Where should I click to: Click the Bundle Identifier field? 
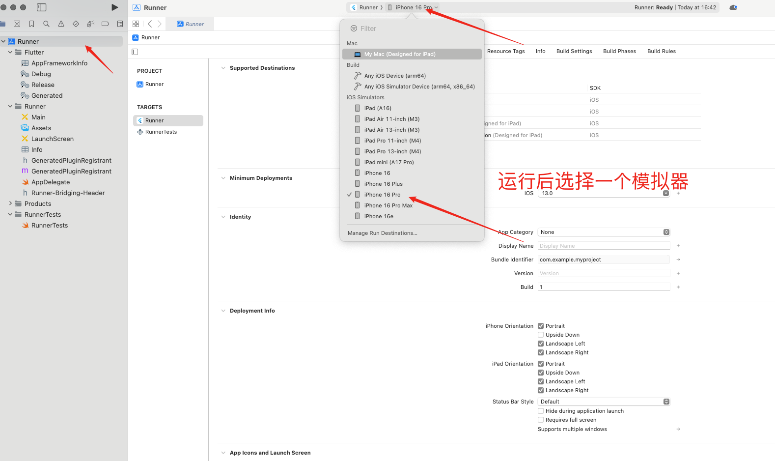(x=604, y=259)
